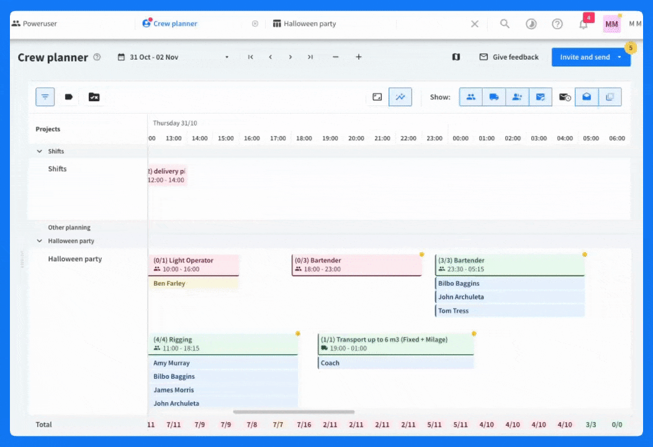Screen dimensions: 653x447
Task: Toggle show crew members
Action: pos(471,97)
